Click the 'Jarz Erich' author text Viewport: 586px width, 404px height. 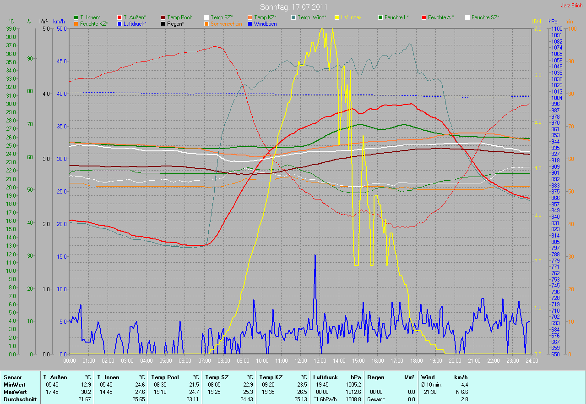point(571,6)
